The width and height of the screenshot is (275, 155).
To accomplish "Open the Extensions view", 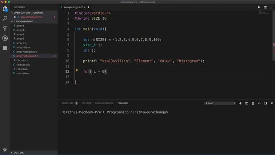I will click(5, 48).
